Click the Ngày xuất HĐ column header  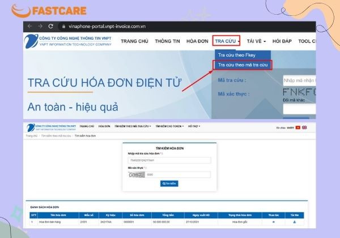[x=201, y=215]
